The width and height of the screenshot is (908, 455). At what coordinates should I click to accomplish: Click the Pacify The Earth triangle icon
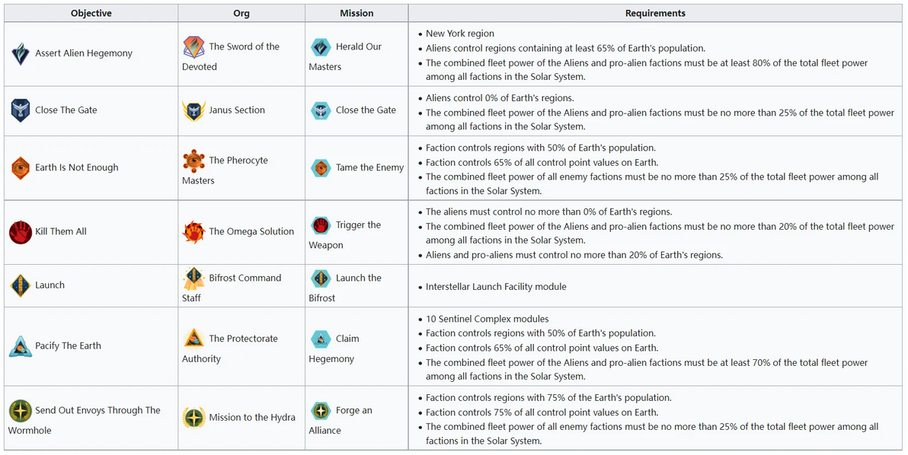[20, 346]
